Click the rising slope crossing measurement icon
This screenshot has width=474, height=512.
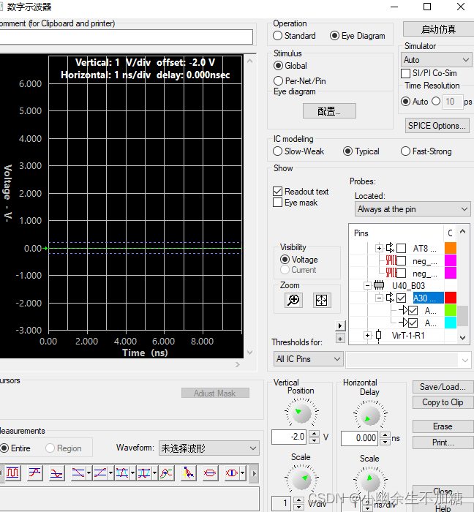100,473
